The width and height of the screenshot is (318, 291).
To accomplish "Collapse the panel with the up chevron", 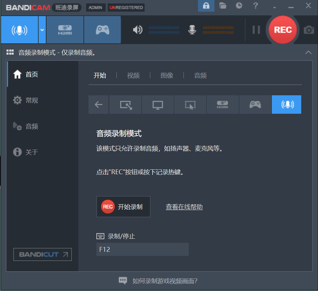I will pos(308,52).
